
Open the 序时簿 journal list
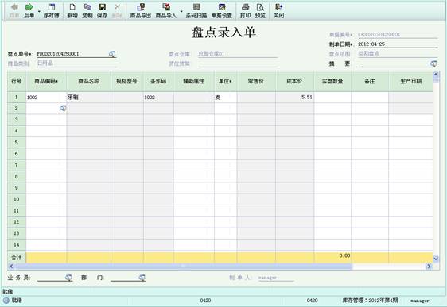point(52,11)
